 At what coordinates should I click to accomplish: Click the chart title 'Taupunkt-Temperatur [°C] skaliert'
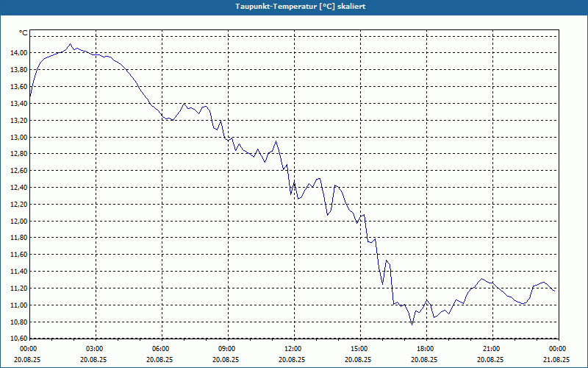(301, 7)
